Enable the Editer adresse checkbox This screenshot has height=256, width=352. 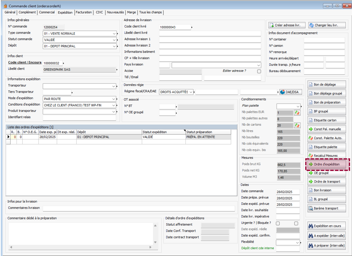(x=259, y=71)
